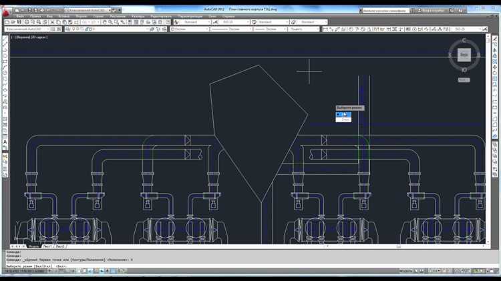The height and width of the screenshot is (281, 501).
Task: Activate the Zoom Window tool
Action: [x=116, y=22]
